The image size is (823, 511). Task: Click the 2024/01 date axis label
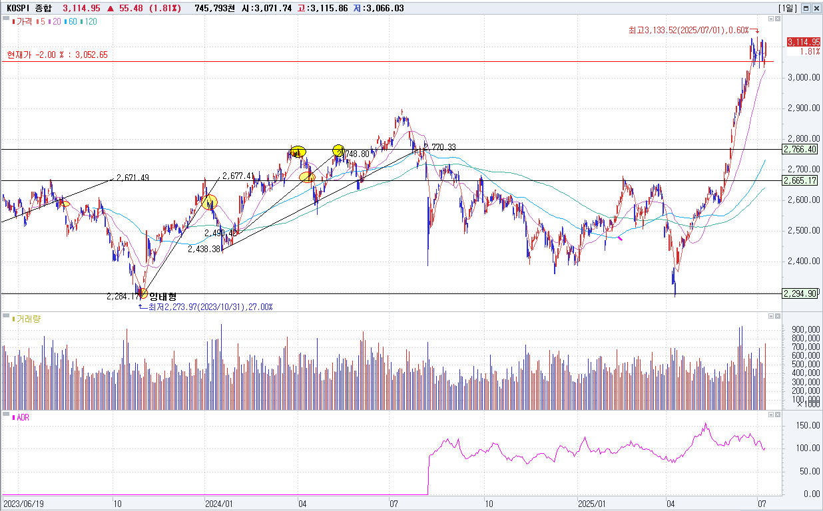tap(219, 504)
